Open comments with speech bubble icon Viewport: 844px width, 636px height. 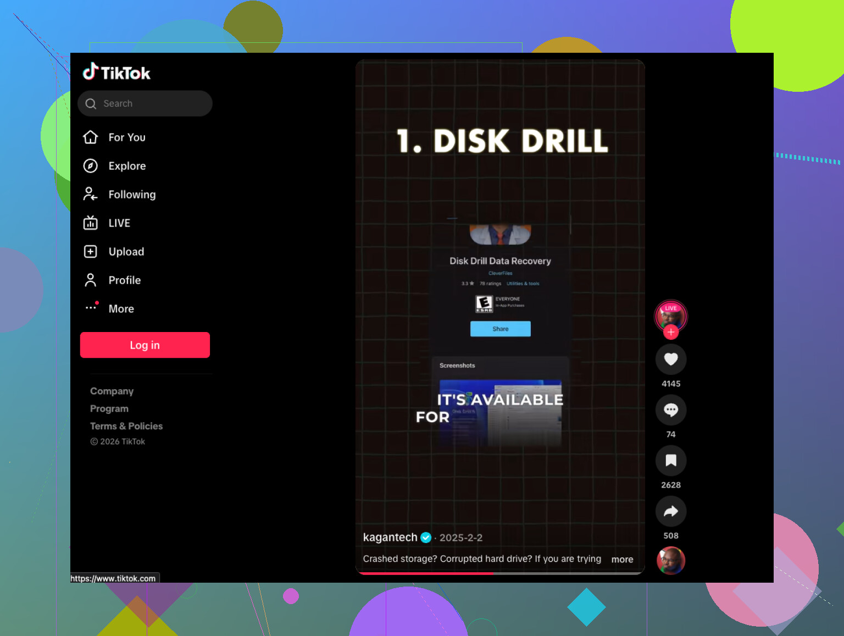pos(671,410)
